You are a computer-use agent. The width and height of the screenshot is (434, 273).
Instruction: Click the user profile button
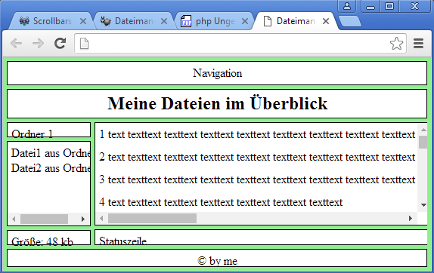click(347, 6)
